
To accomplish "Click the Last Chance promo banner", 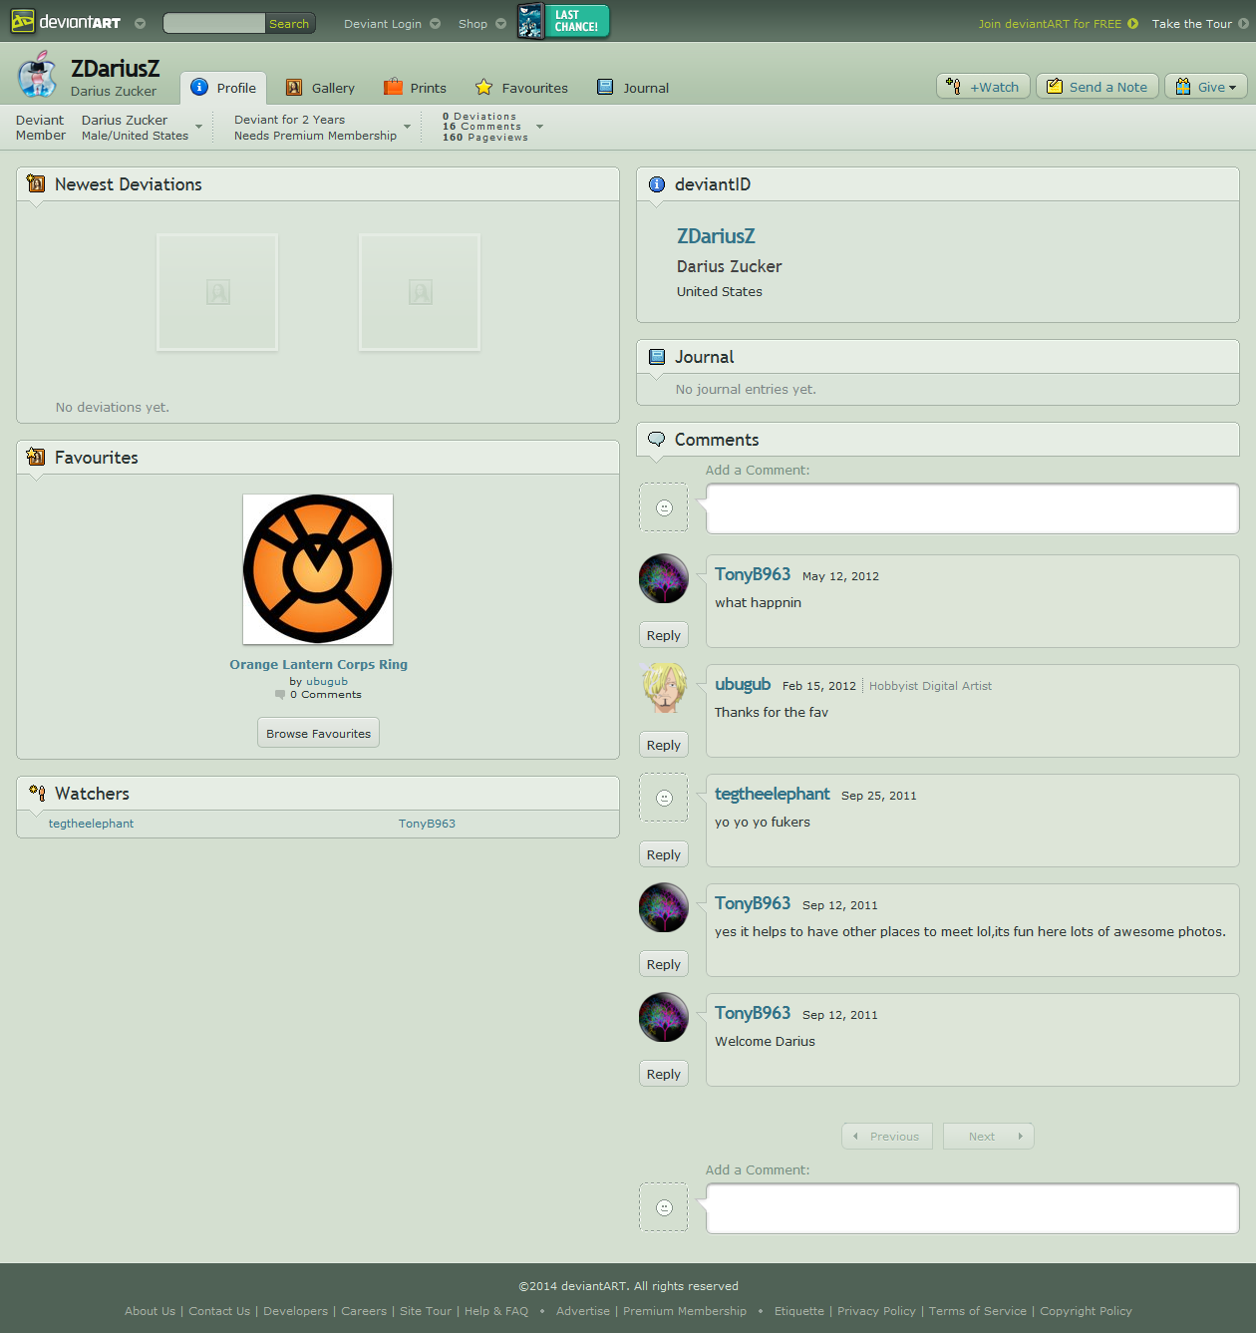I will pos(563,21).
